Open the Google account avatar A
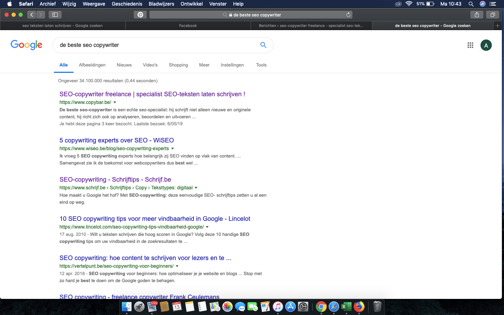Screen dimensions: 504x315 pyautogui.click(x=486, y=45)
